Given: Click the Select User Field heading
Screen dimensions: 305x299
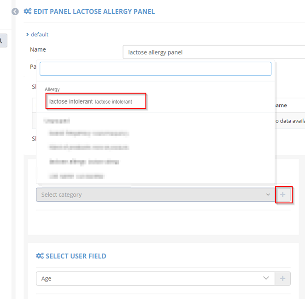Looking at the screenshot, I should 76,256.
